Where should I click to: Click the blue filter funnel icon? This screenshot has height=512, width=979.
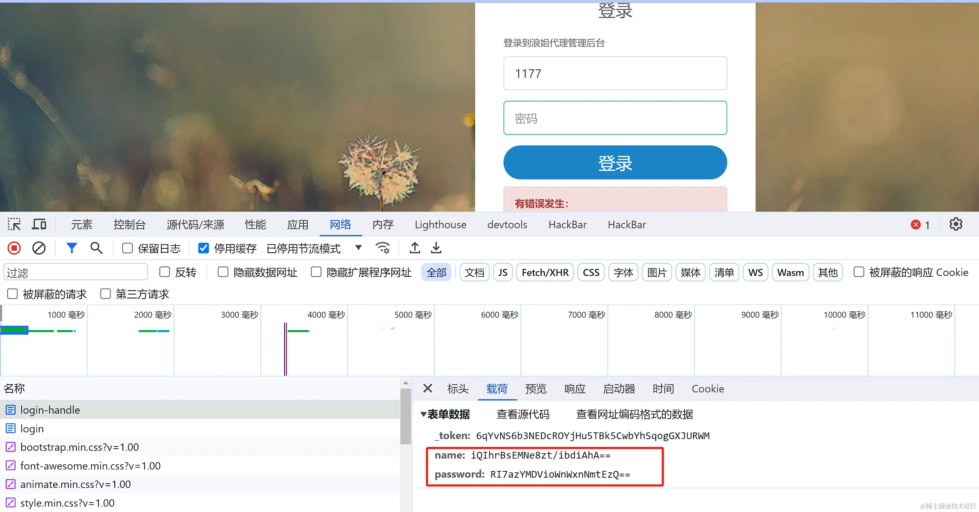point(72,248)
